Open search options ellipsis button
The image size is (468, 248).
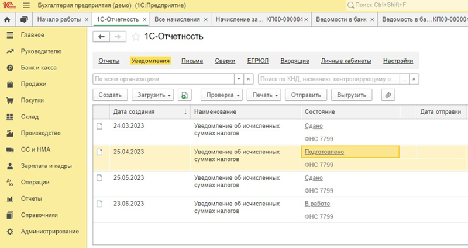coord(404,79)
